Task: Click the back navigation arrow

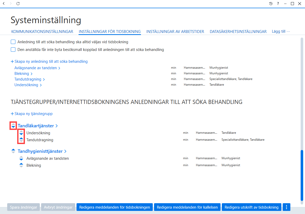Action: point(4,4)
